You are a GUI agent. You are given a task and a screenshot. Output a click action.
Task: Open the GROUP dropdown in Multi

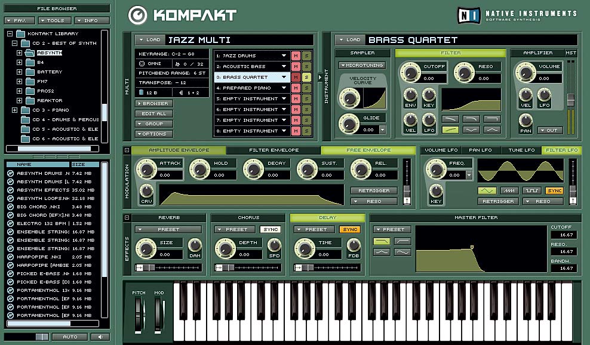[x=154, y=124]
